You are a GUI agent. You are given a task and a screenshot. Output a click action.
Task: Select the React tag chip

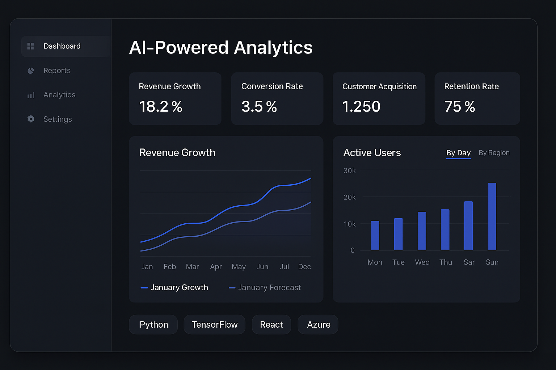[x=271, y=324]
